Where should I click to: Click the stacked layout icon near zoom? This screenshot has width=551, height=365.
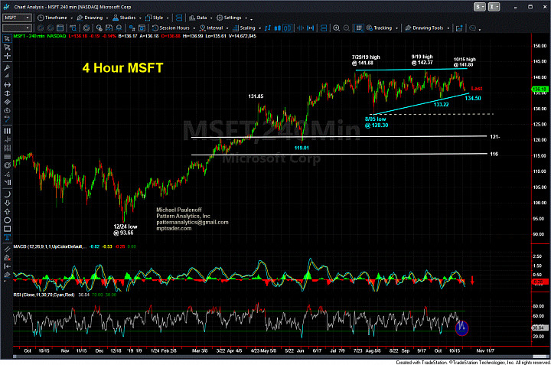[324, 28]
